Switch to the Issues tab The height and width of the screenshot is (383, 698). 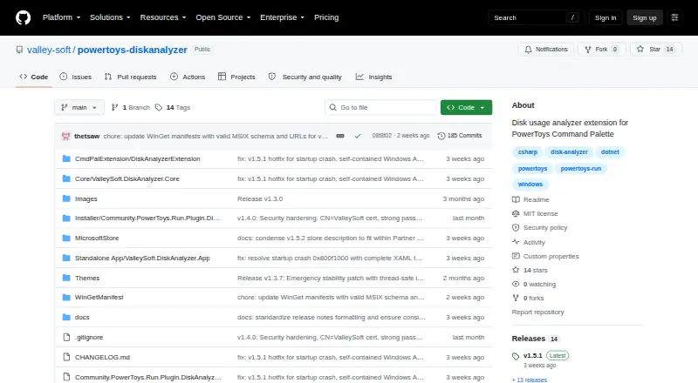[76, 77]
